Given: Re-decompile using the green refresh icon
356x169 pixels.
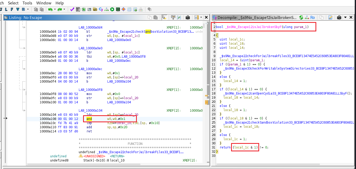Looking at the screenshot, I should (x=301, y=17).
